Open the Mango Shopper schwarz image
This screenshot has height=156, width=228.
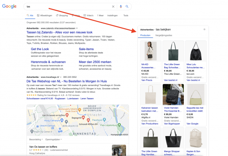[x=173, y=138]
